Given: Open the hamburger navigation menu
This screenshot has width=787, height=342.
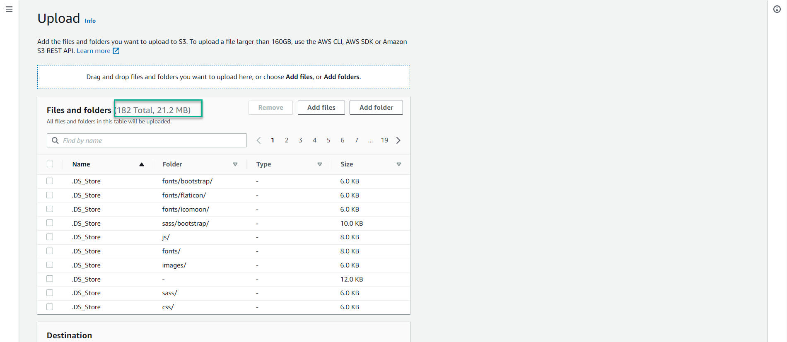Looking at the screenshot, I should click(9, 9).
